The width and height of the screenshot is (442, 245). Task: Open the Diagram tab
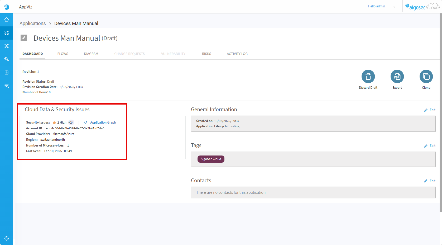[91, 54]
